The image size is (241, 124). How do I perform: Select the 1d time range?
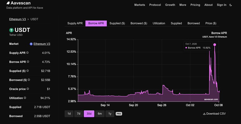(69, 114)
